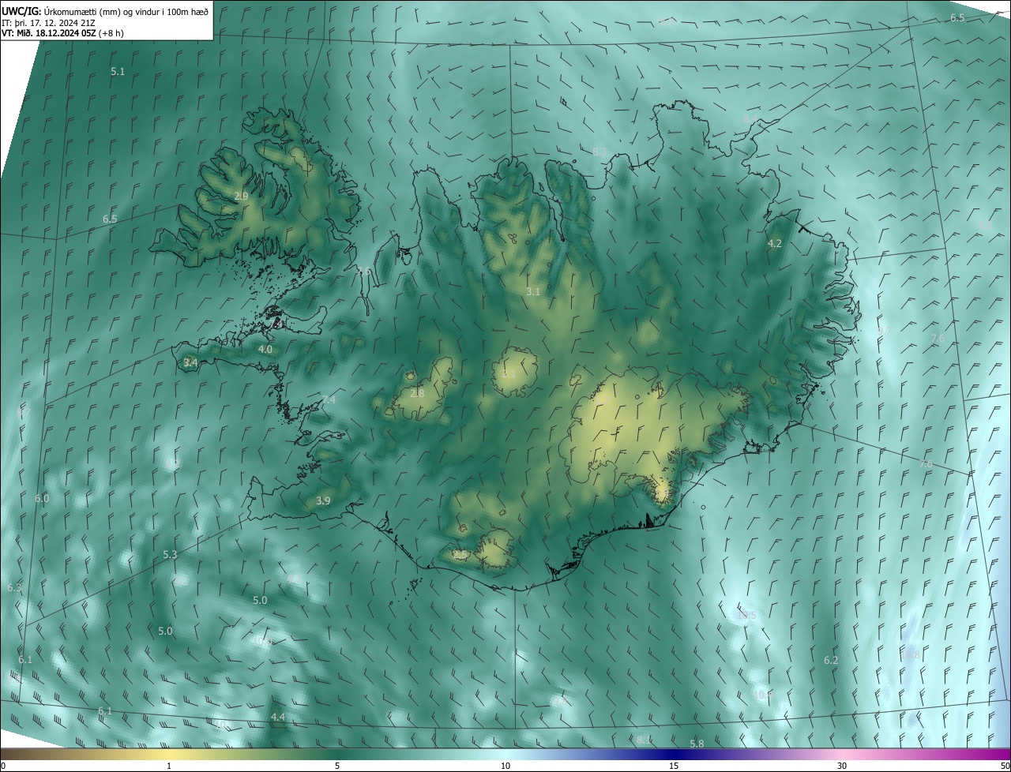1011x772 pixels.
Task: Click the yellow segment of the color bar
Action: pyautogui.click(x=170, y=755)
